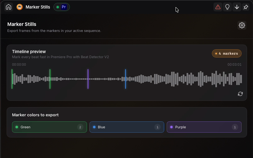Open the lightbulb tips icon
This screenshot has height=158, width=253.
(227, 7)
